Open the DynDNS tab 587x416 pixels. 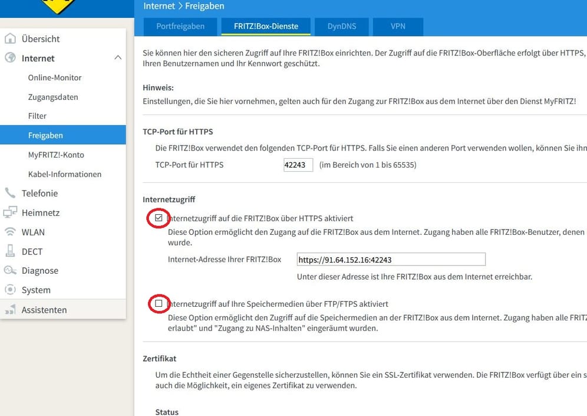pos(341,26)
